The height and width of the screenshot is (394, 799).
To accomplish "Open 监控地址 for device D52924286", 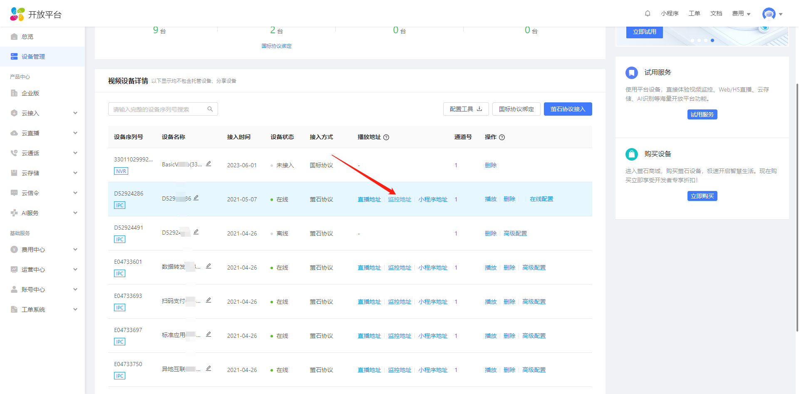I will click(x=399, y=199).
